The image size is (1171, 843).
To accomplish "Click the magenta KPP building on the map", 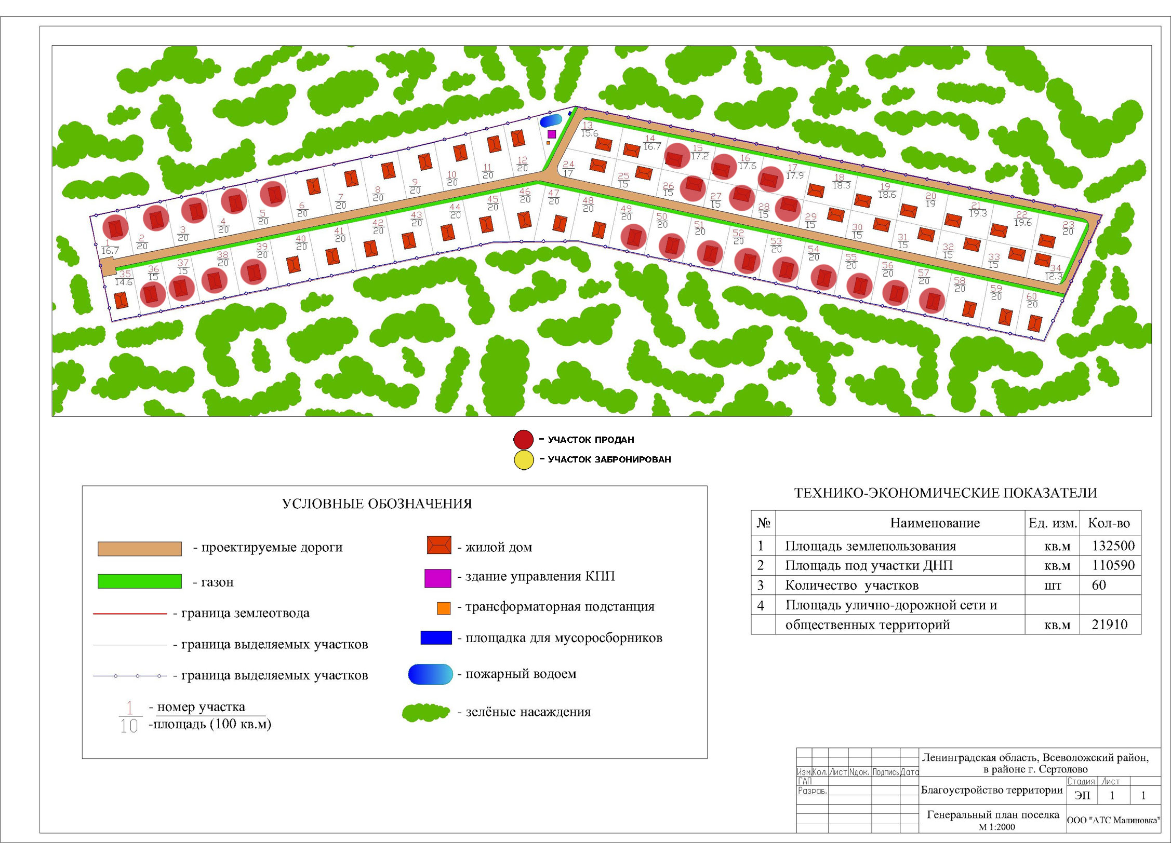I will 552,134.
